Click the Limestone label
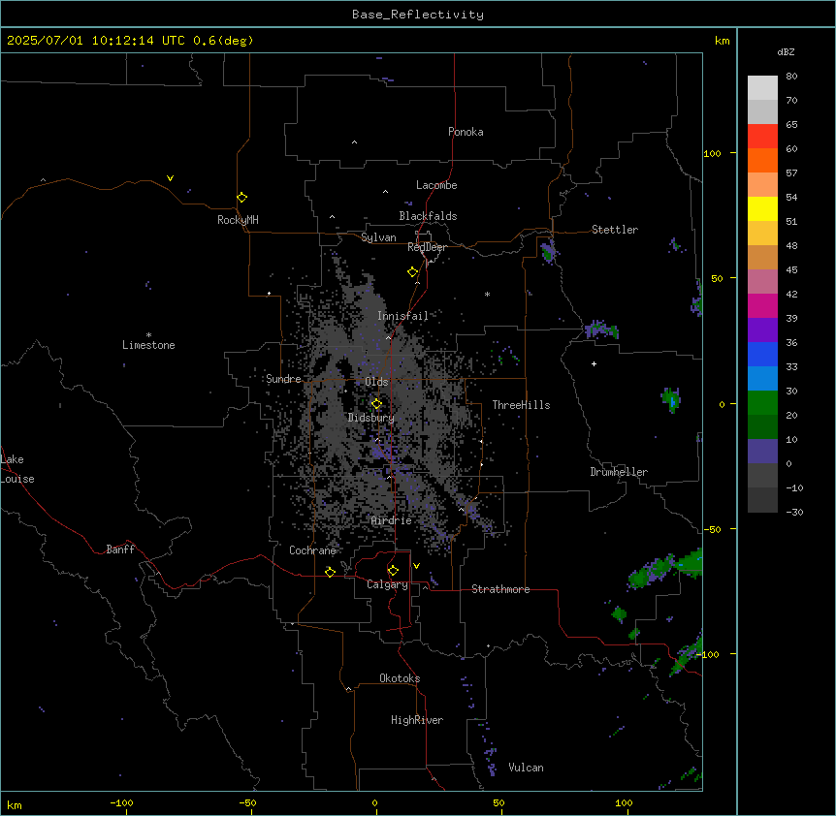This screenshot has height=816, width=836. 148,345
